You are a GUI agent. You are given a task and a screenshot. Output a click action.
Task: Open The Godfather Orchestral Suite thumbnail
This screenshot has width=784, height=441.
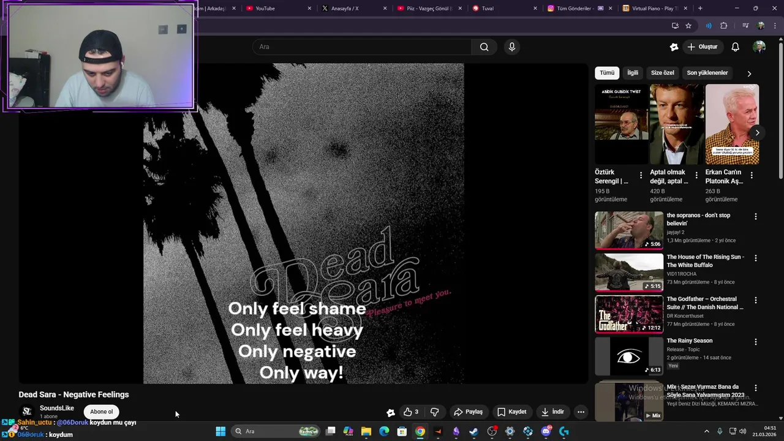pos(629,314)
